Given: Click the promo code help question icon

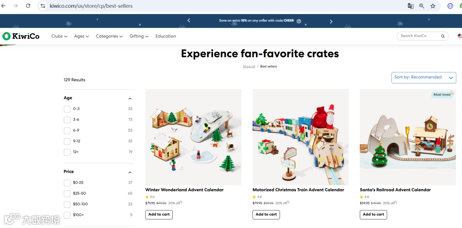Looking at the screenshot, I should click(299, 21).
